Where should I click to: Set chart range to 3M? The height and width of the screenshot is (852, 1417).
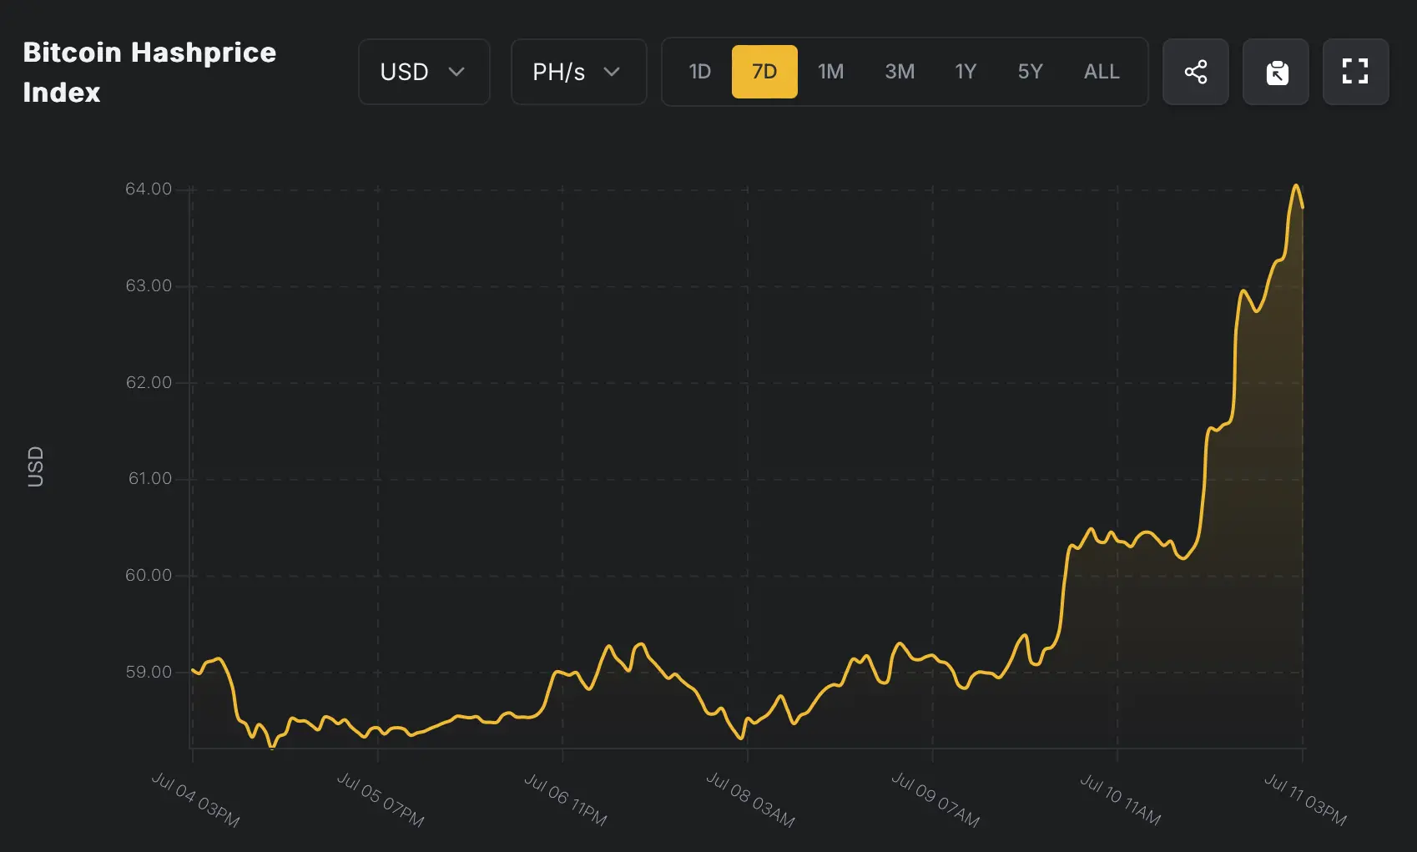900,72
